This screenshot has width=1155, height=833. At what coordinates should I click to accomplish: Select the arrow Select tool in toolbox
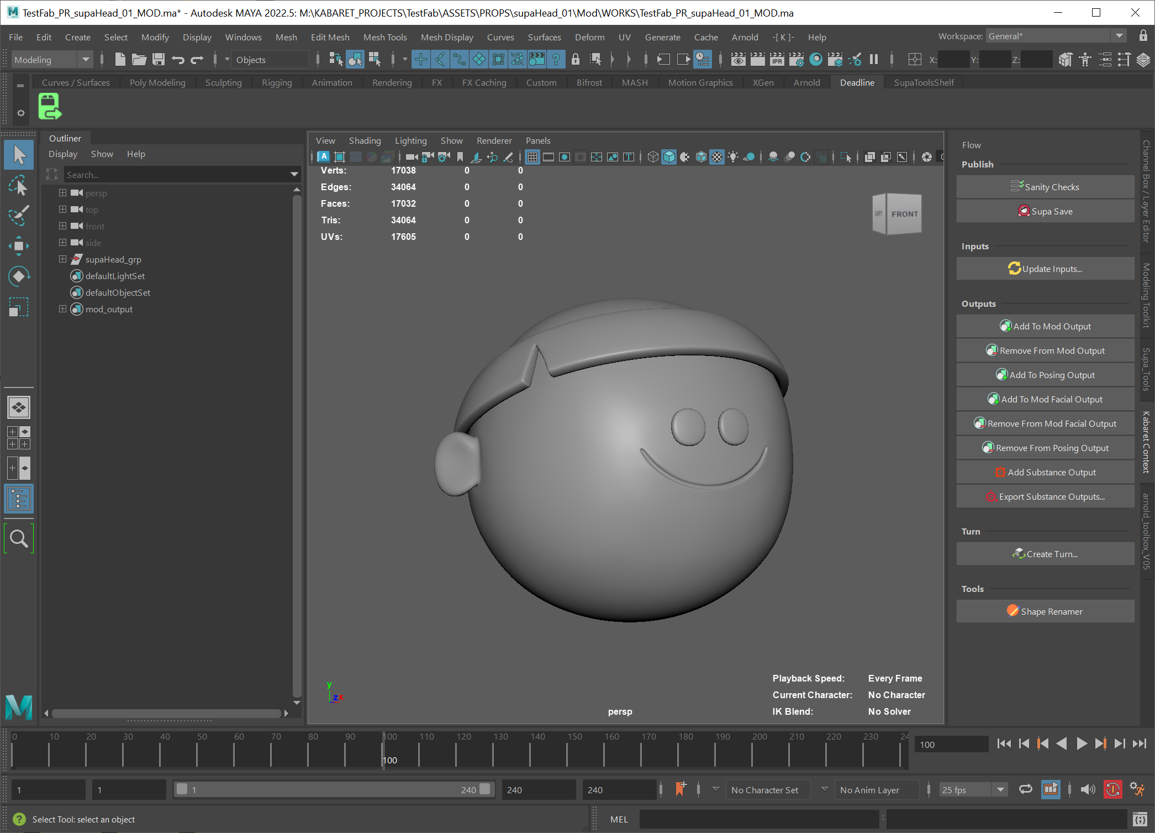[19, 155]
